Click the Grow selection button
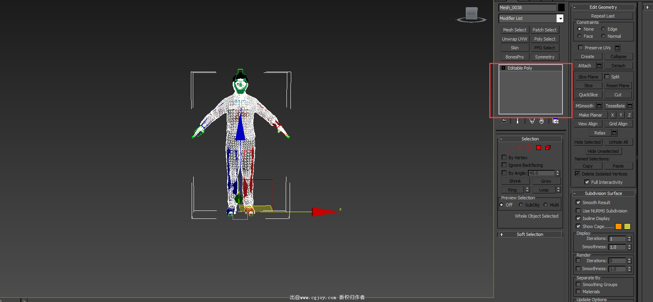This screenshot has height=302, width=653. (x=546, y=181)
